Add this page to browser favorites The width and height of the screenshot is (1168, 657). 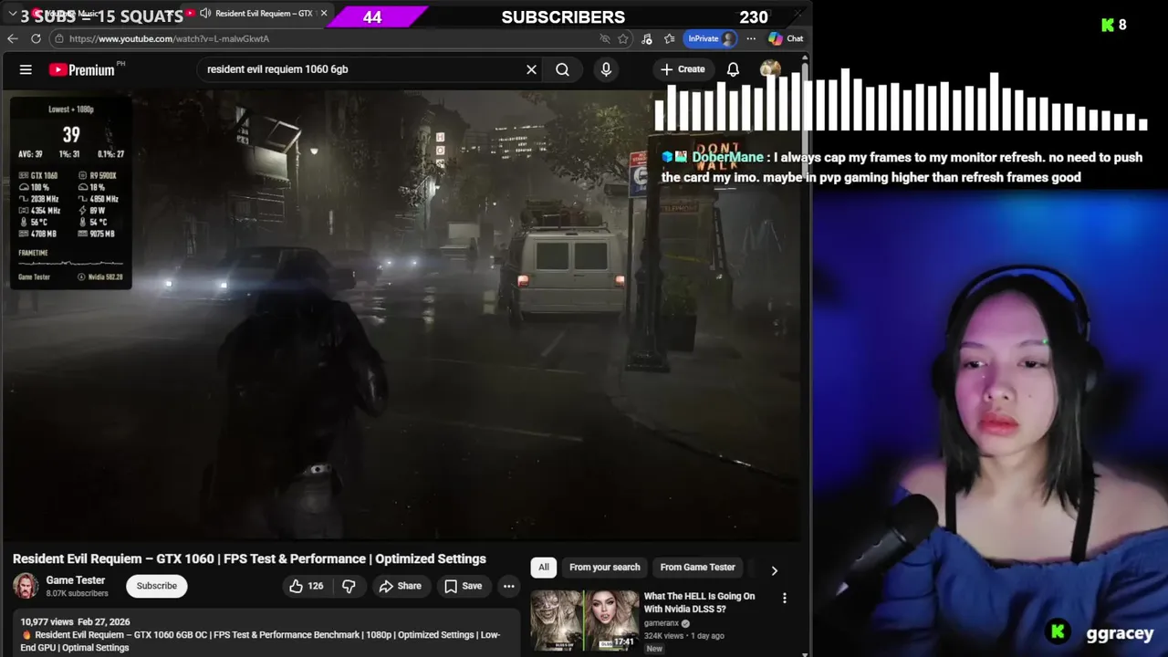(x=623, y=38)
